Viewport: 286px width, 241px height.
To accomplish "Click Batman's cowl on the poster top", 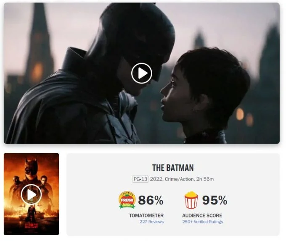I will click(x=32, y=166).
